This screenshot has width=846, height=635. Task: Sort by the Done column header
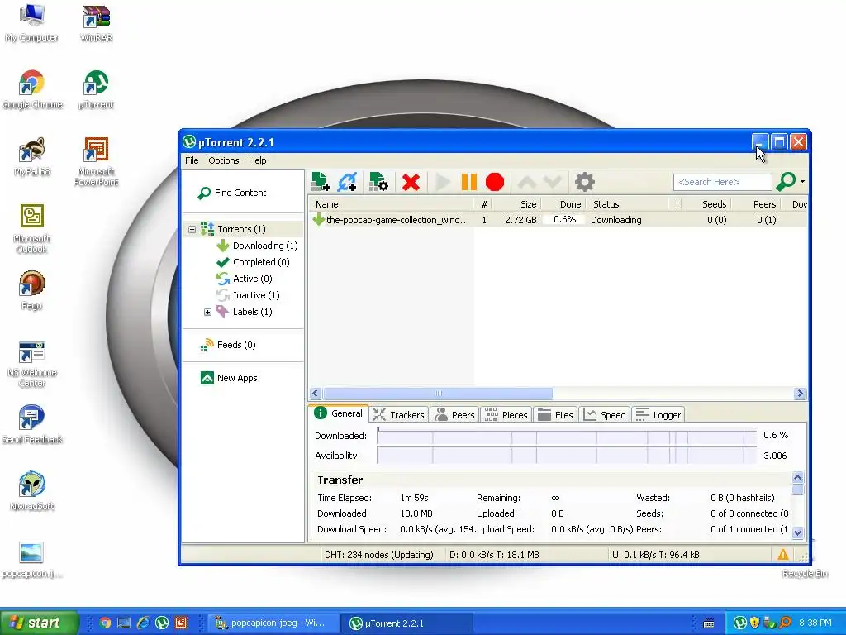(x=562, y=204)
